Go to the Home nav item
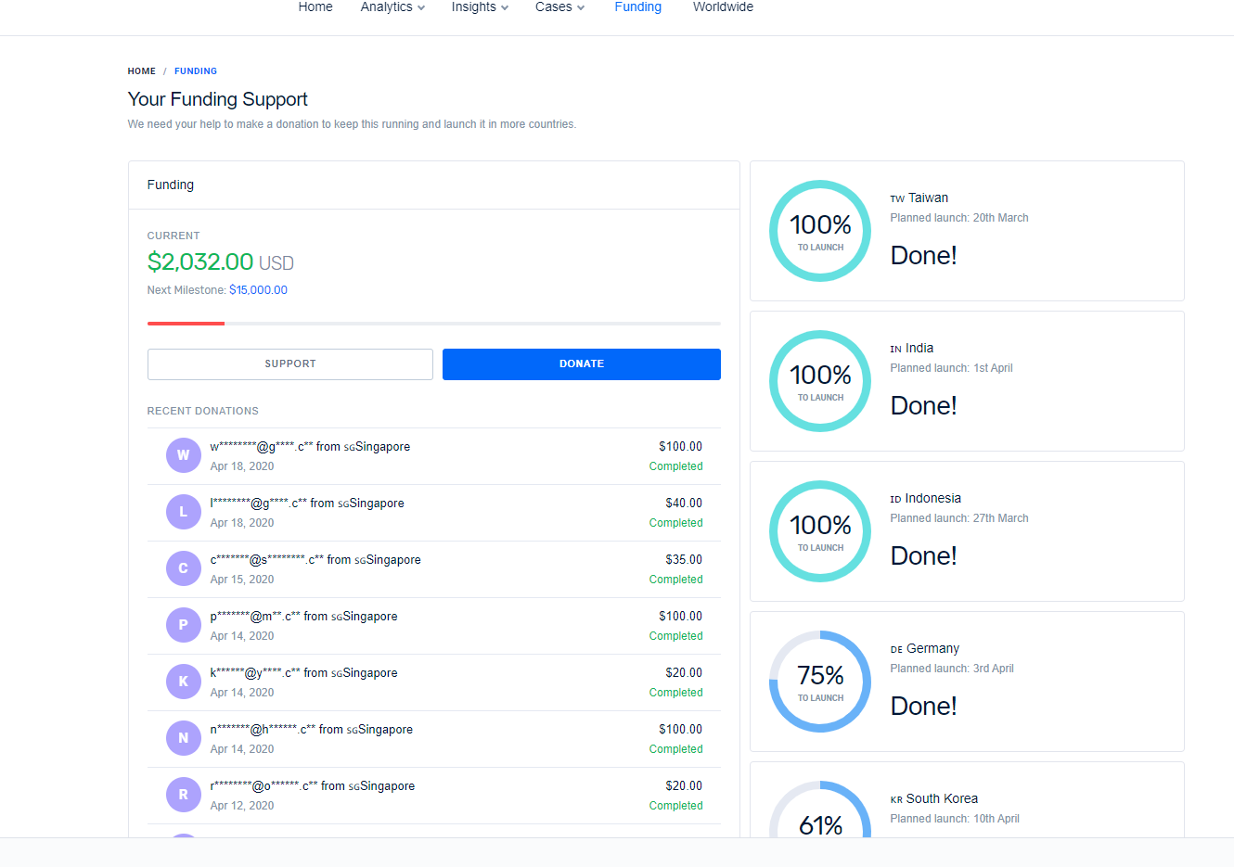The image size is (1234, 867). click(x=315, y=7)
